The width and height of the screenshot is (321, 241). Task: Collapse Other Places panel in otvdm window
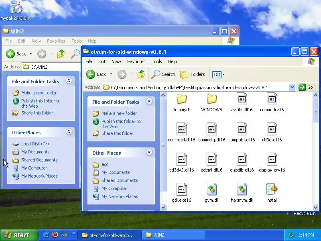(x=149, y=152)
